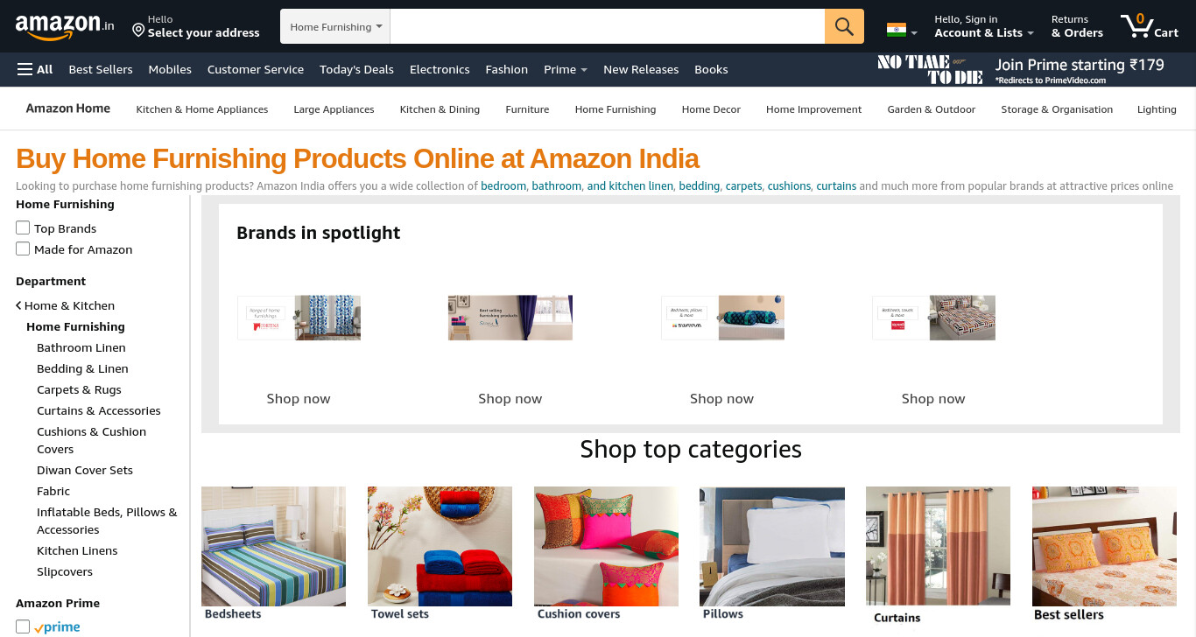This screenshot has height=637, width=1196.
Task: Click the Amazon.in logo
Action: 65,27
